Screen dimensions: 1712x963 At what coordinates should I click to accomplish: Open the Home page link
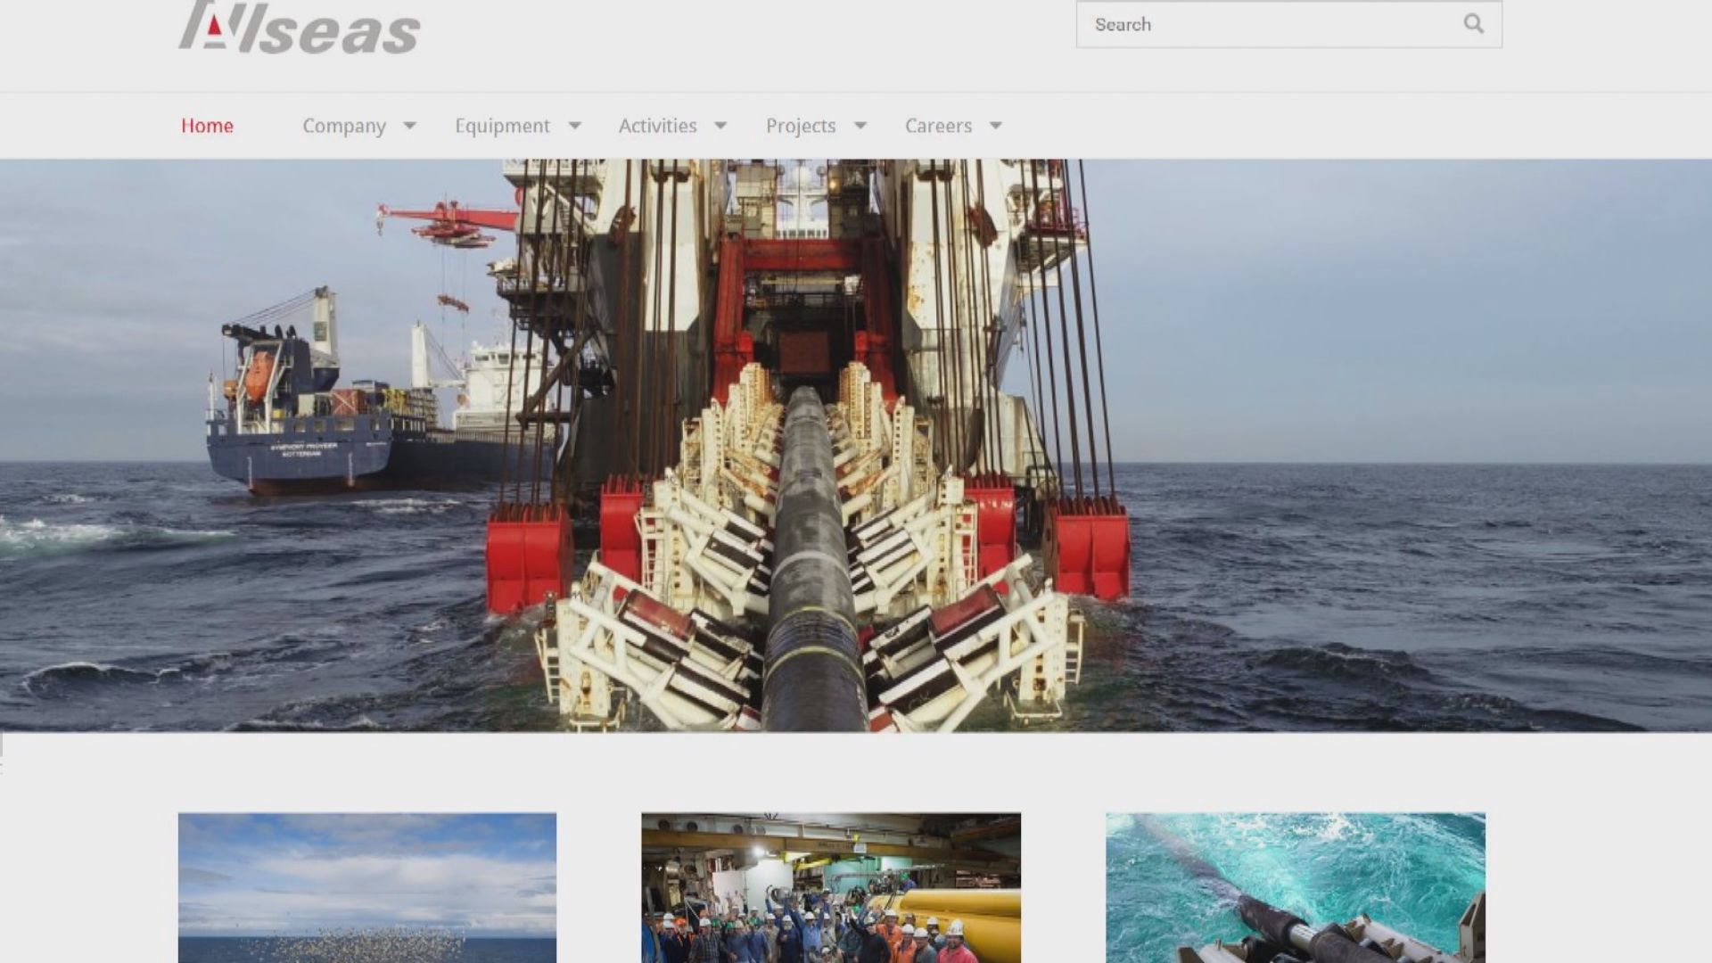[207, 126]
